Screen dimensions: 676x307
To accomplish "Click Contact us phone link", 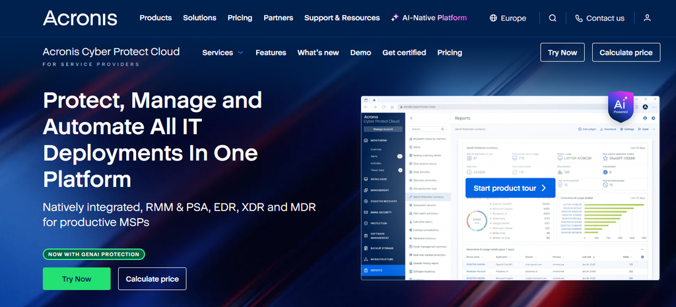I will coord(599,18).
